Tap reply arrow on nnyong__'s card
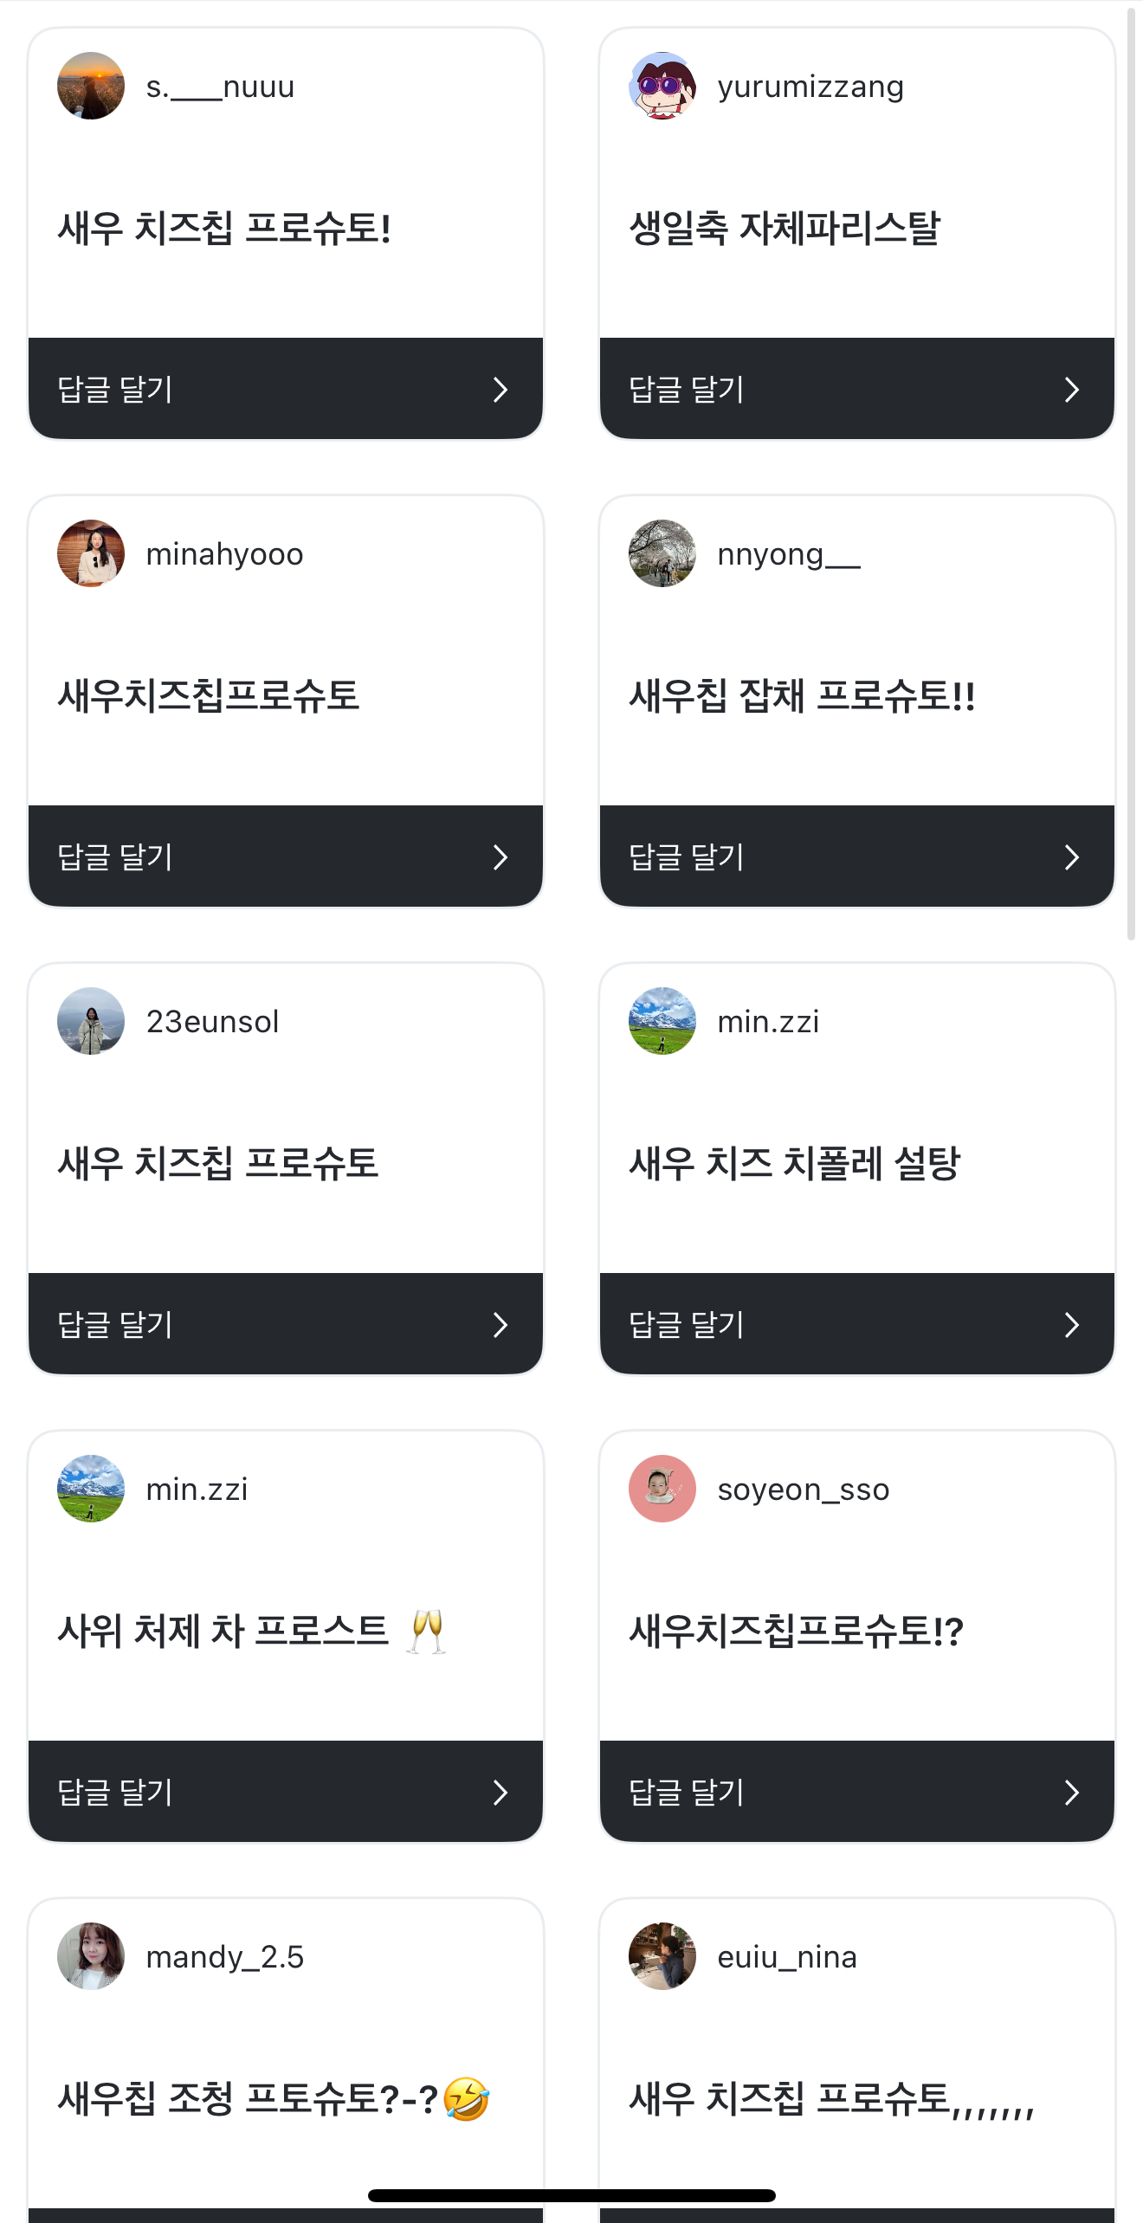This screenshot has height=2223, width=1143. pos(1071,857)
